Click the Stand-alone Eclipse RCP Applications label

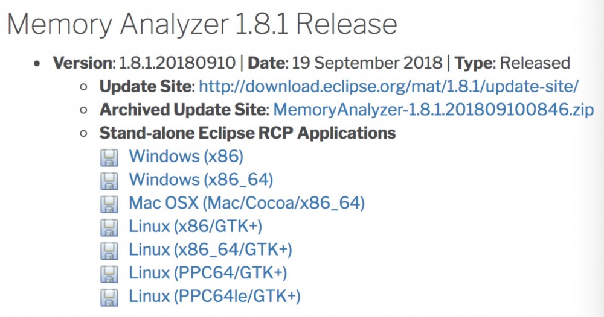coord(247,133)
